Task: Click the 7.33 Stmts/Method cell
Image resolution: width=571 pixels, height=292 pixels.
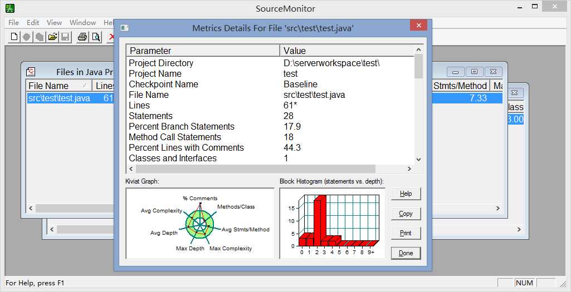Action: tap(478, 98)
